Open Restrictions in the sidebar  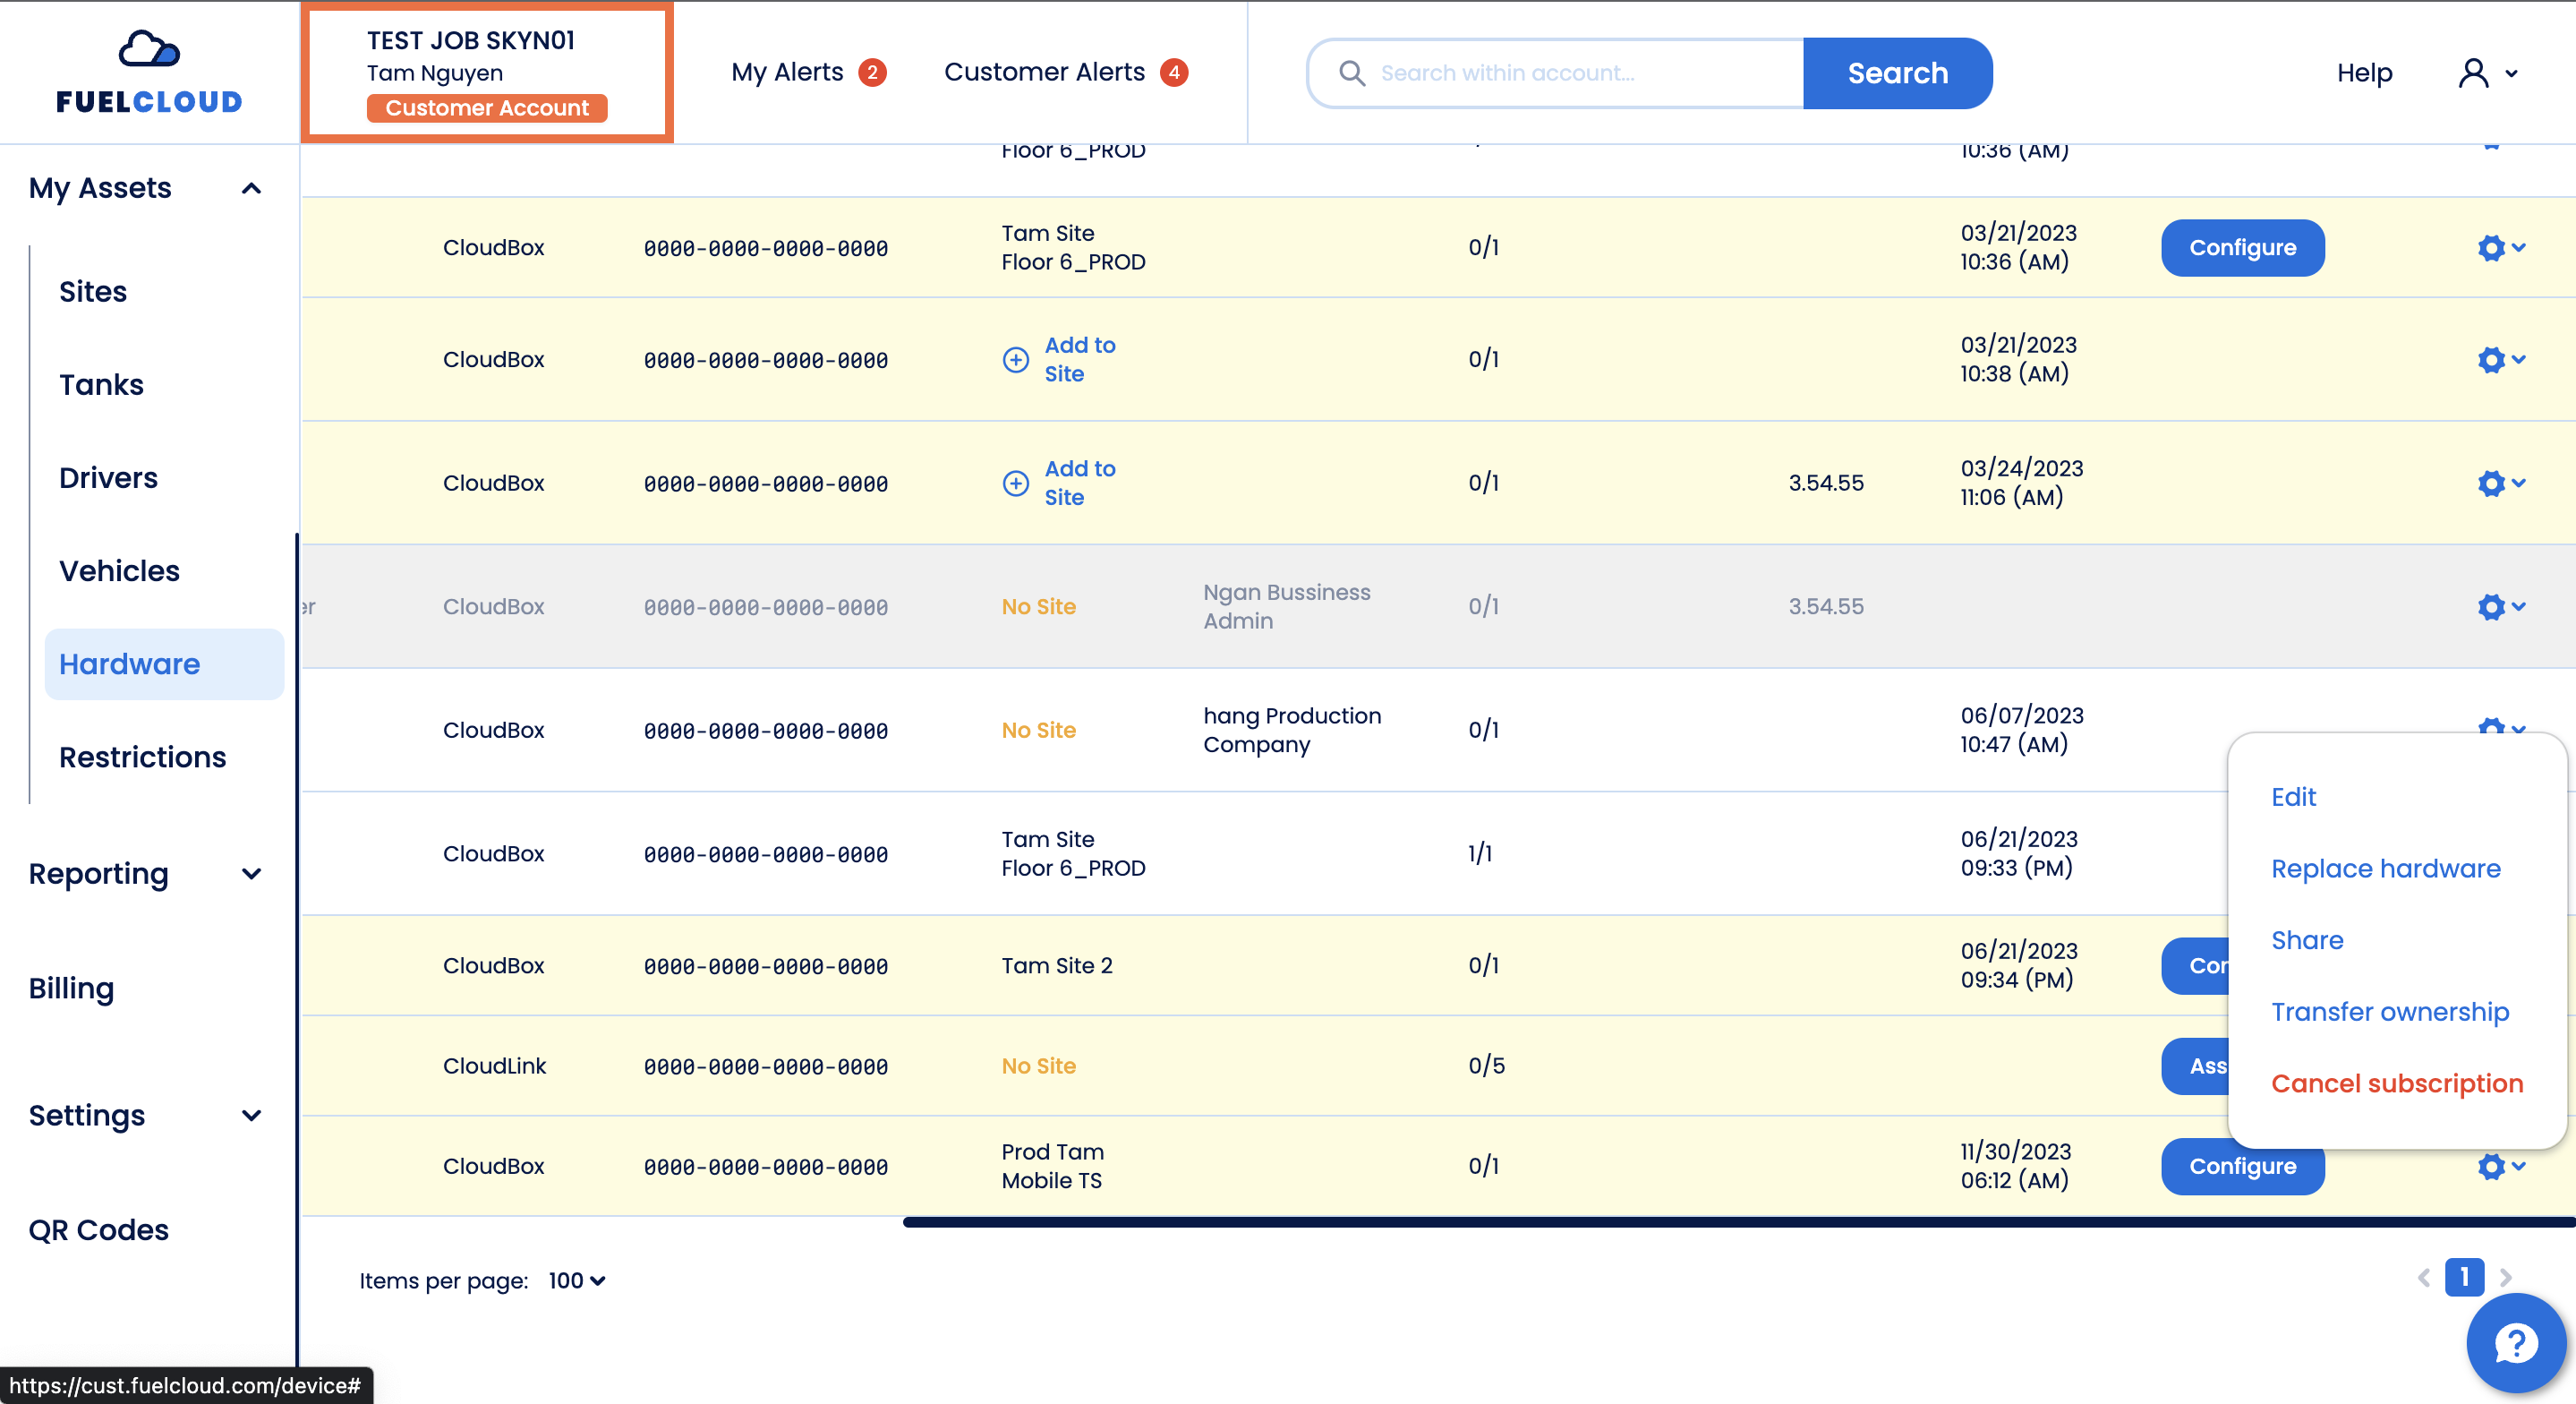(142, 757)
